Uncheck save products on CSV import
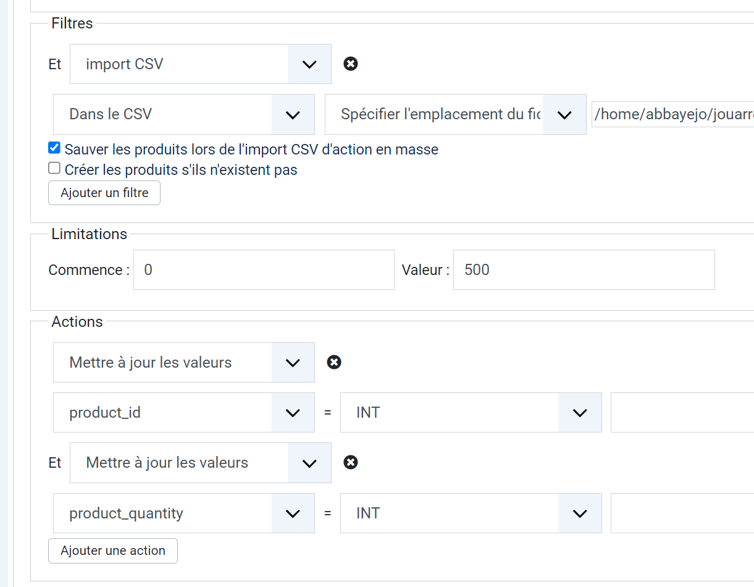 pos(54,148)
